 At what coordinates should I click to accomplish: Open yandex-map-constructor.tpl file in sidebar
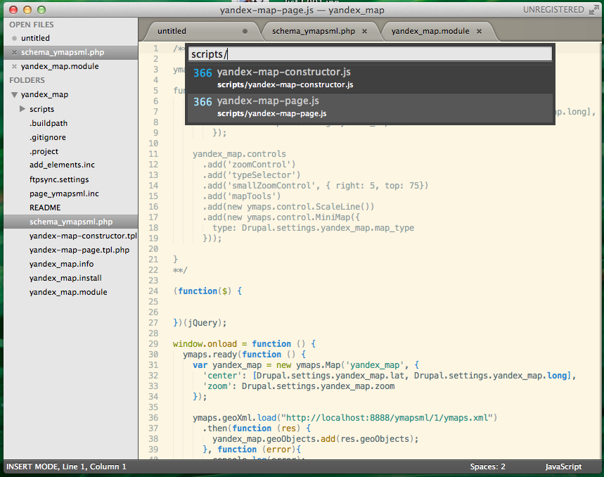(83, 236)
